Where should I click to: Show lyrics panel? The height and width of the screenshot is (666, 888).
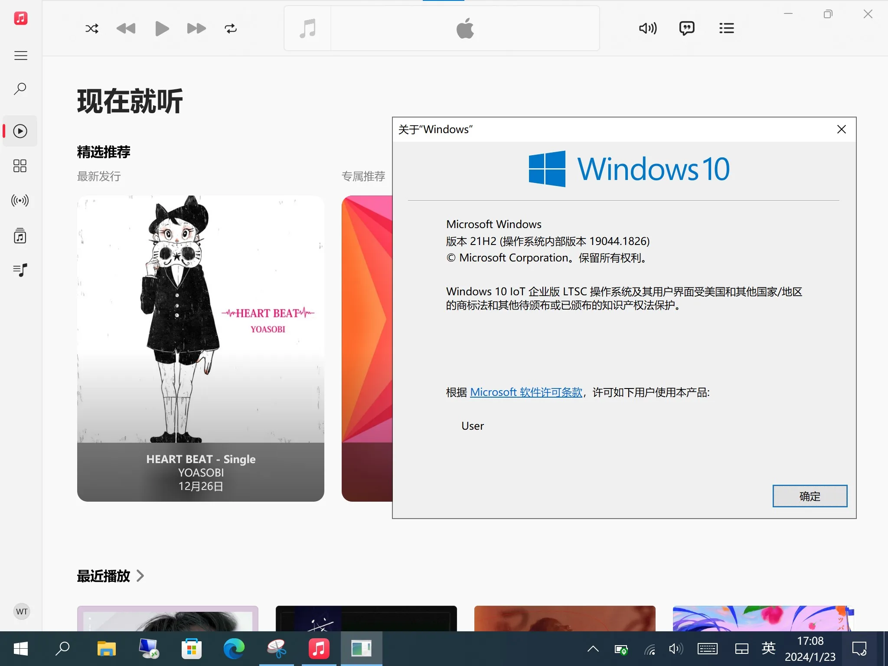coord(687,29)
